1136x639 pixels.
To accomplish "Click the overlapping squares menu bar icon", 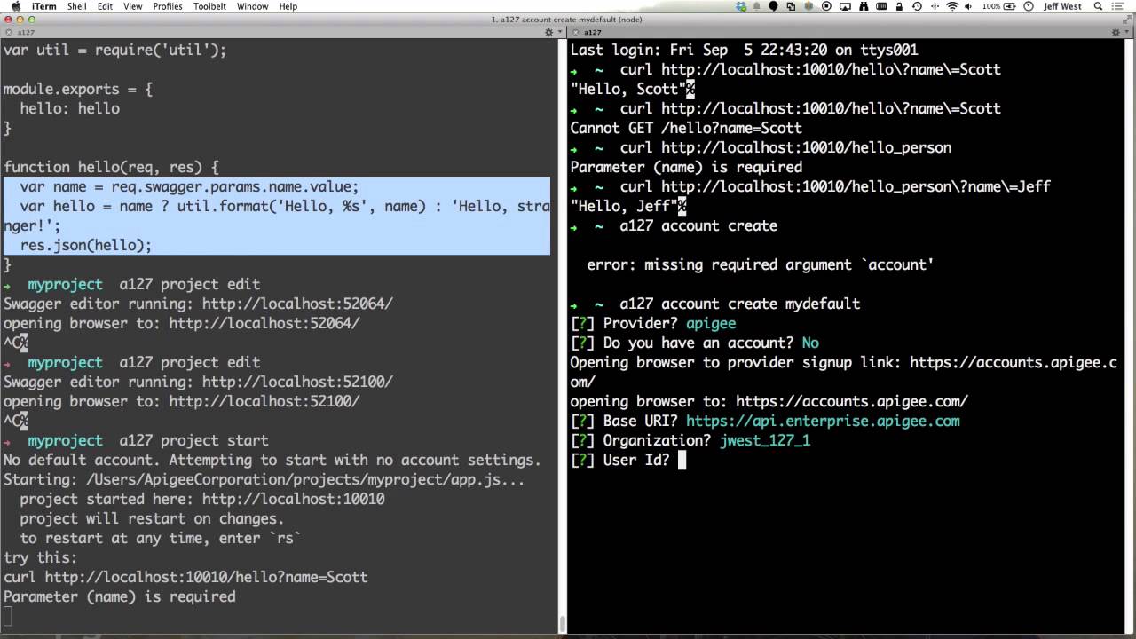I will point(791,6).
